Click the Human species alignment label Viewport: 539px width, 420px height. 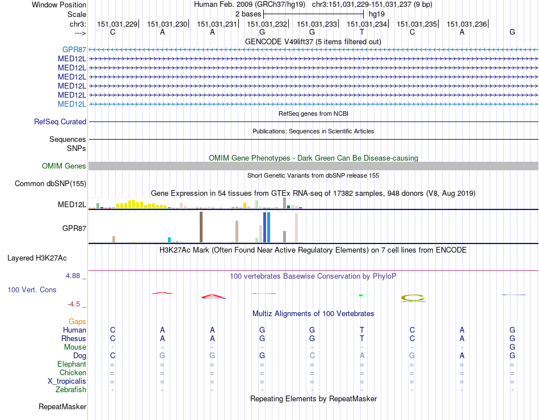pos(74,330)
